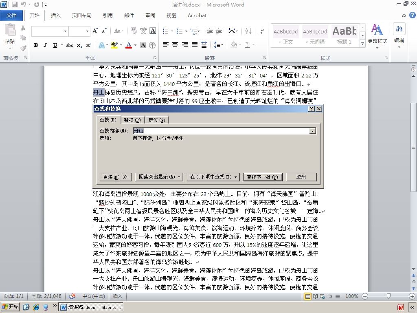Align text left

click(x=166, y=45)
